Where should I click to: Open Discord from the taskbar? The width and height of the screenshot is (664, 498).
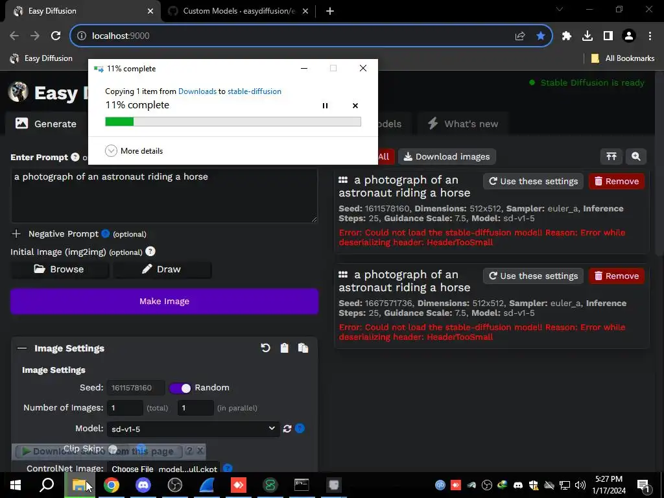click(x=143, y=485)
